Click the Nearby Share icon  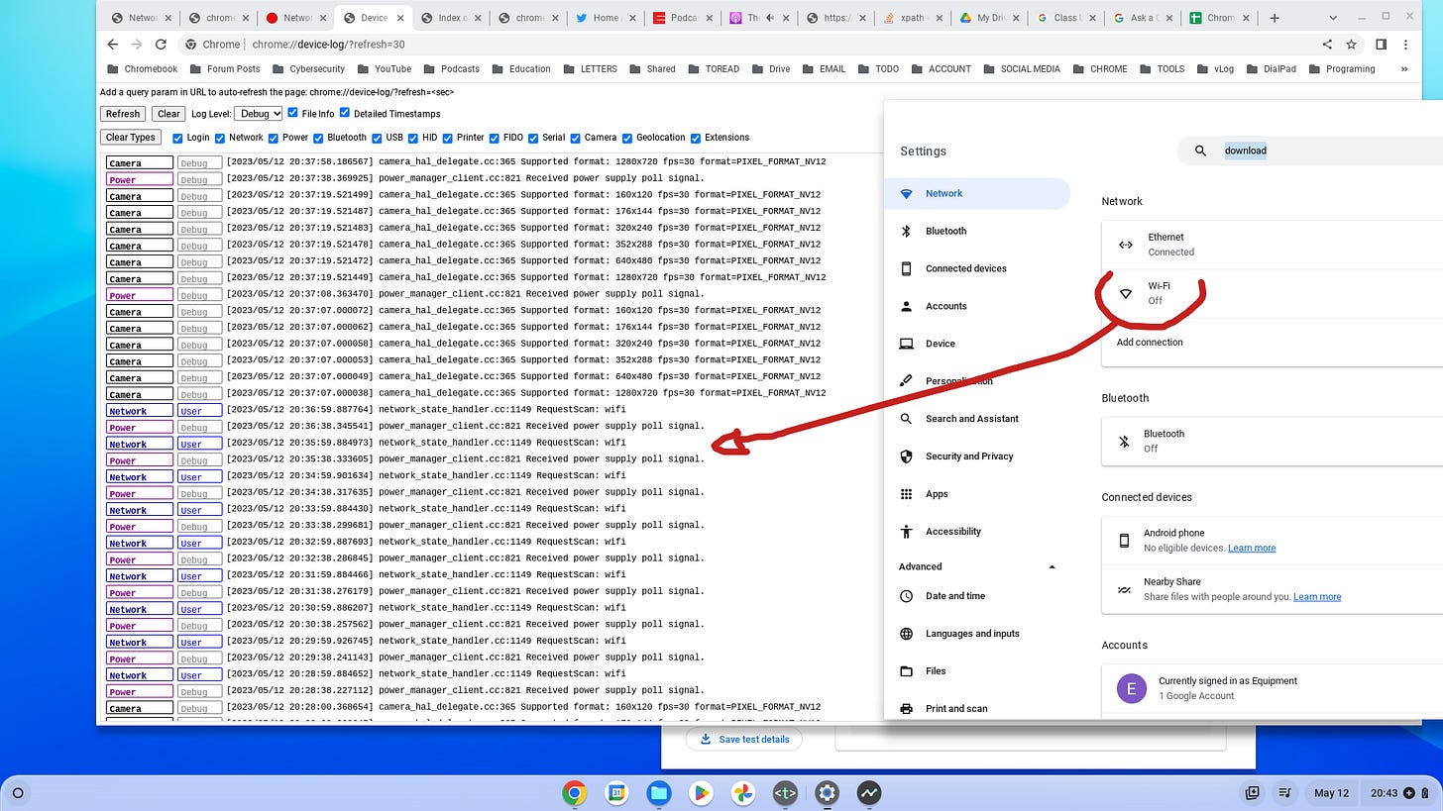1124,589
